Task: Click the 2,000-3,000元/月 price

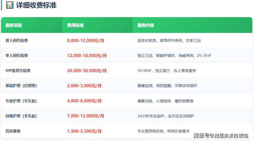Action: (84, 86)
